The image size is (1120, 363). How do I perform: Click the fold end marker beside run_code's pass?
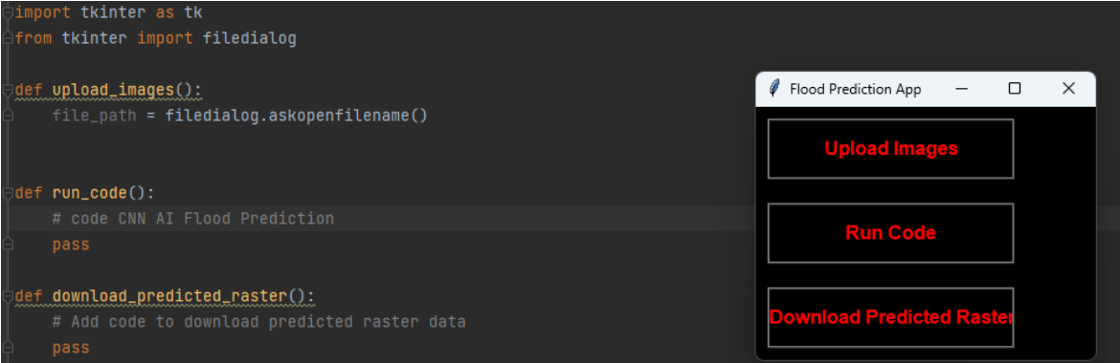(8, 245)
